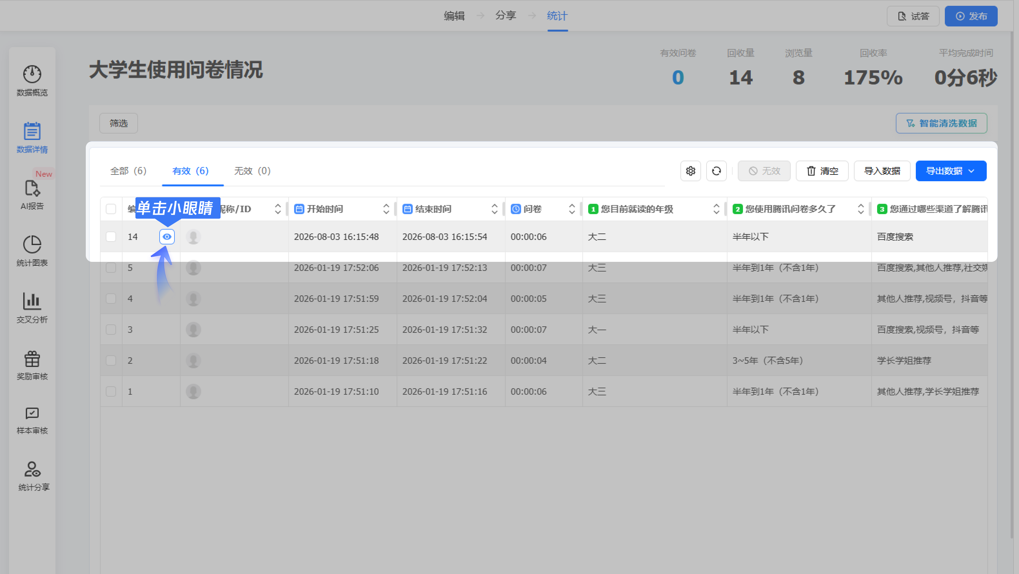Click the 发布 publish button
Viewport: 1019px width, 574px height.
tap(971, 16)
